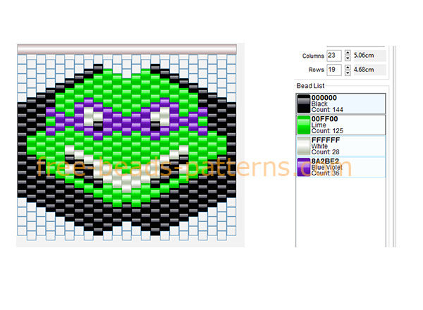Click the 'Rows' label
This screenshot has height=310, width=423.
316,70
